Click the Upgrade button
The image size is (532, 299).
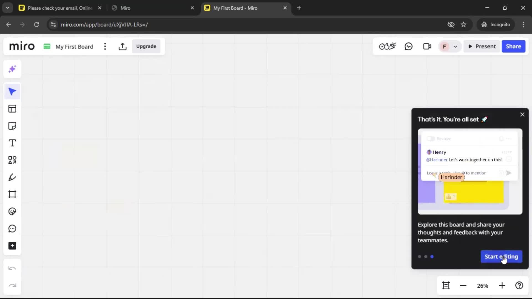pos(146,46)
